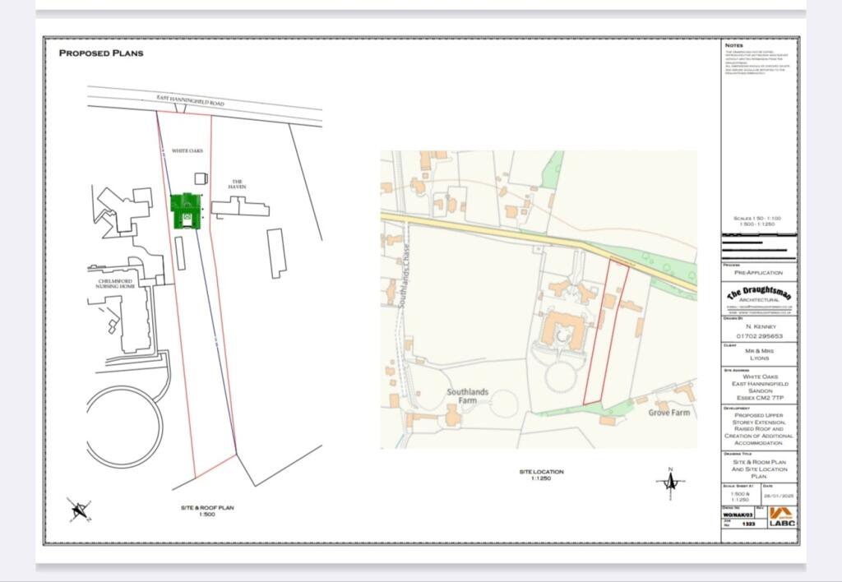Viewport: 842px width, 582px height.
Task: Click the Grove Farm label on the map
Action: tap(669, 412)
